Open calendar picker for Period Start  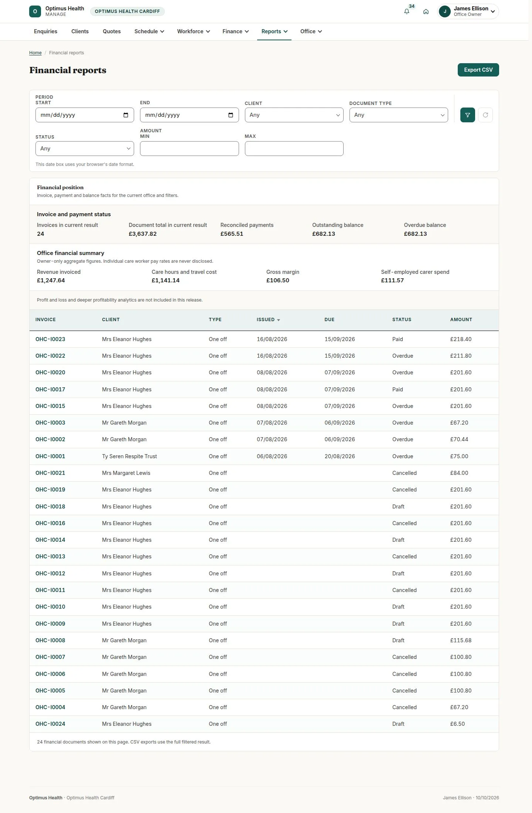point(126,115)
